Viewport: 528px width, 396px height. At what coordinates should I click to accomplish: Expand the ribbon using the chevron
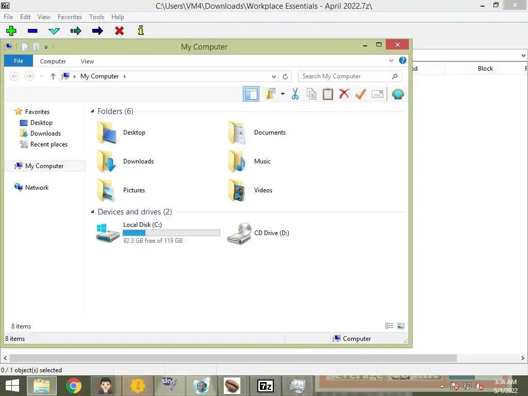pyautogui.click(x=391, y=61)
